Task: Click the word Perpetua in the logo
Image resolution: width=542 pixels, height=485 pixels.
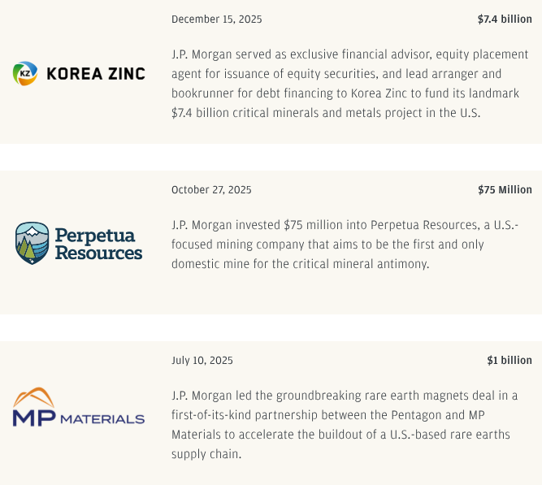Action: (95, 236)
